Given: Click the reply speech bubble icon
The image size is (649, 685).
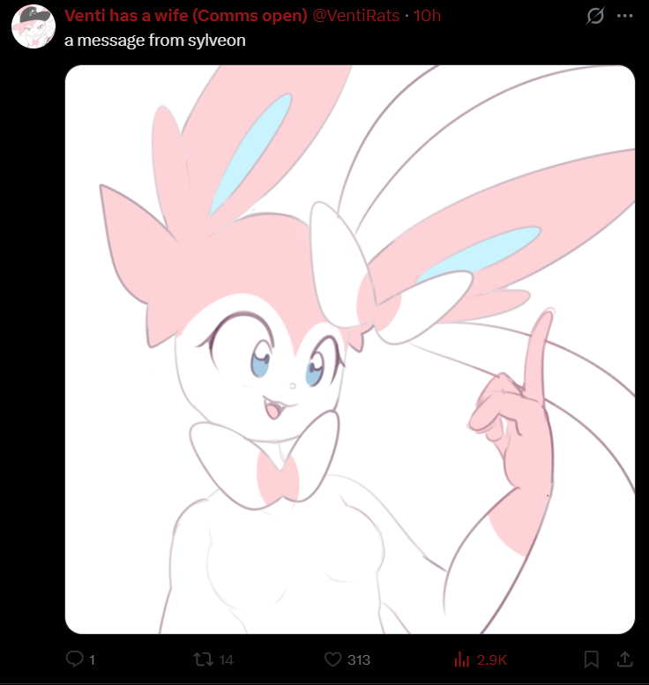Looking at the screenshot, I should (75, 659).
